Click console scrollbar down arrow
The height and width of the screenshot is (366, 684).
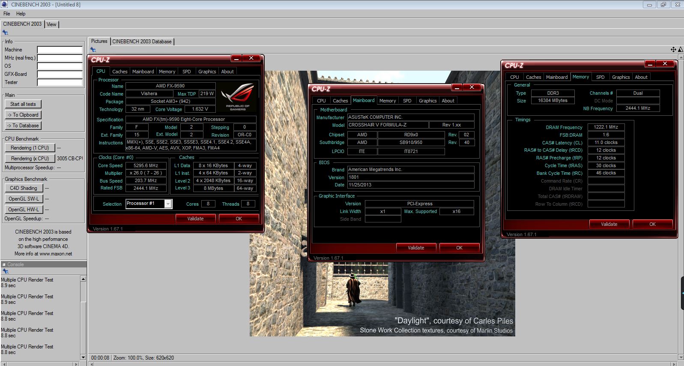[x=83, y=357]
